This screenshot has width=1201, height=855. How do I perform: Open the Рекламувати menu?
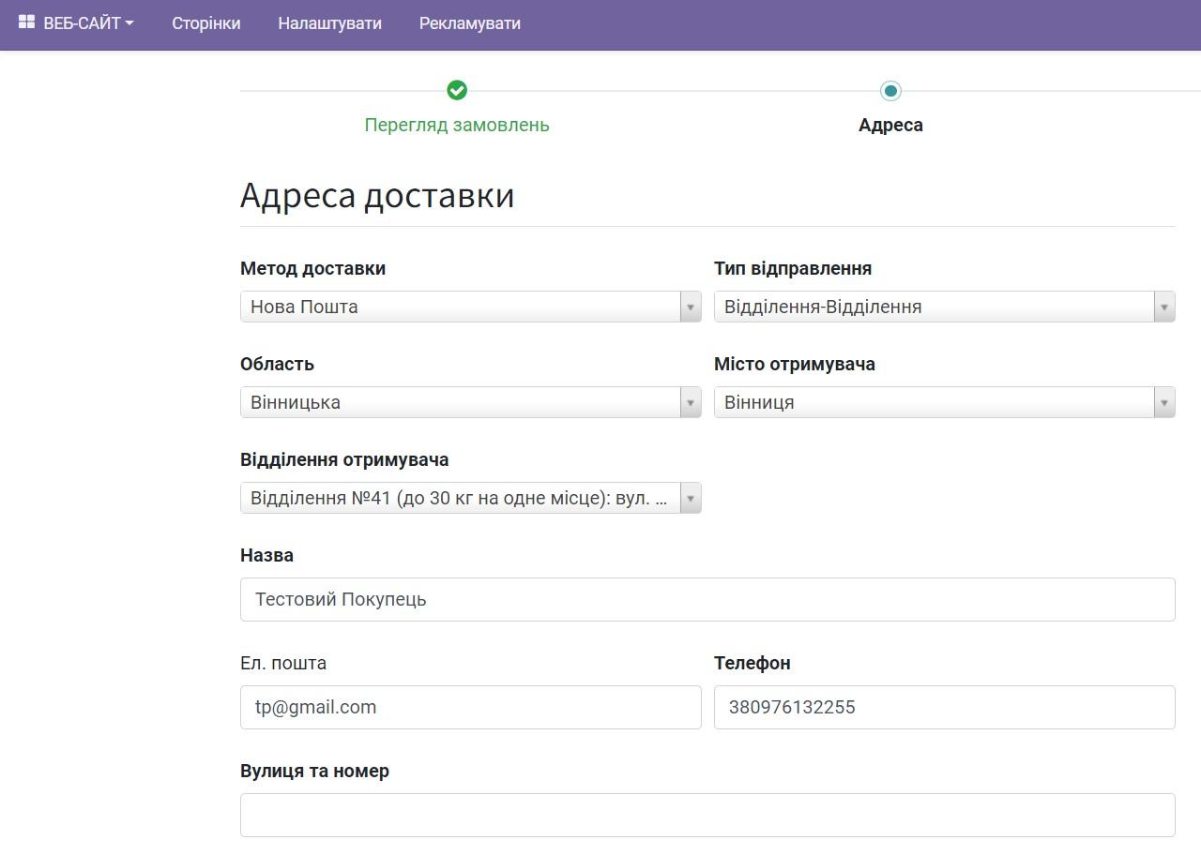470,23
